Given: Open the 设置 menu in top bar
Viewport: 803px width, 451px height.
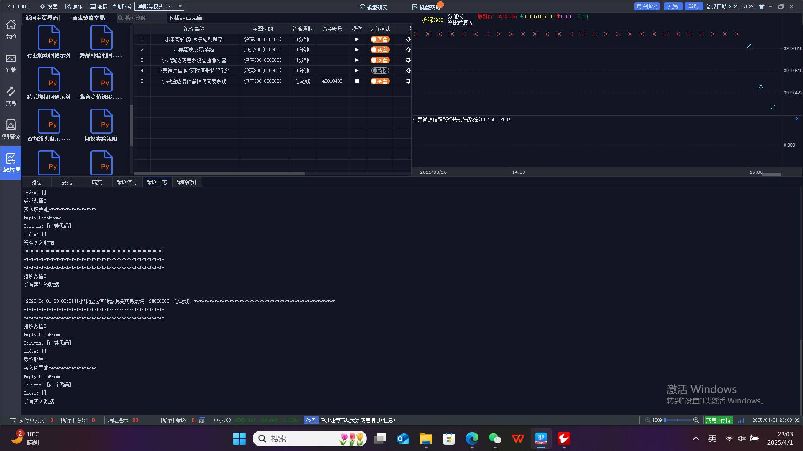Looking at the screenshot, I should tap(49, 6).
